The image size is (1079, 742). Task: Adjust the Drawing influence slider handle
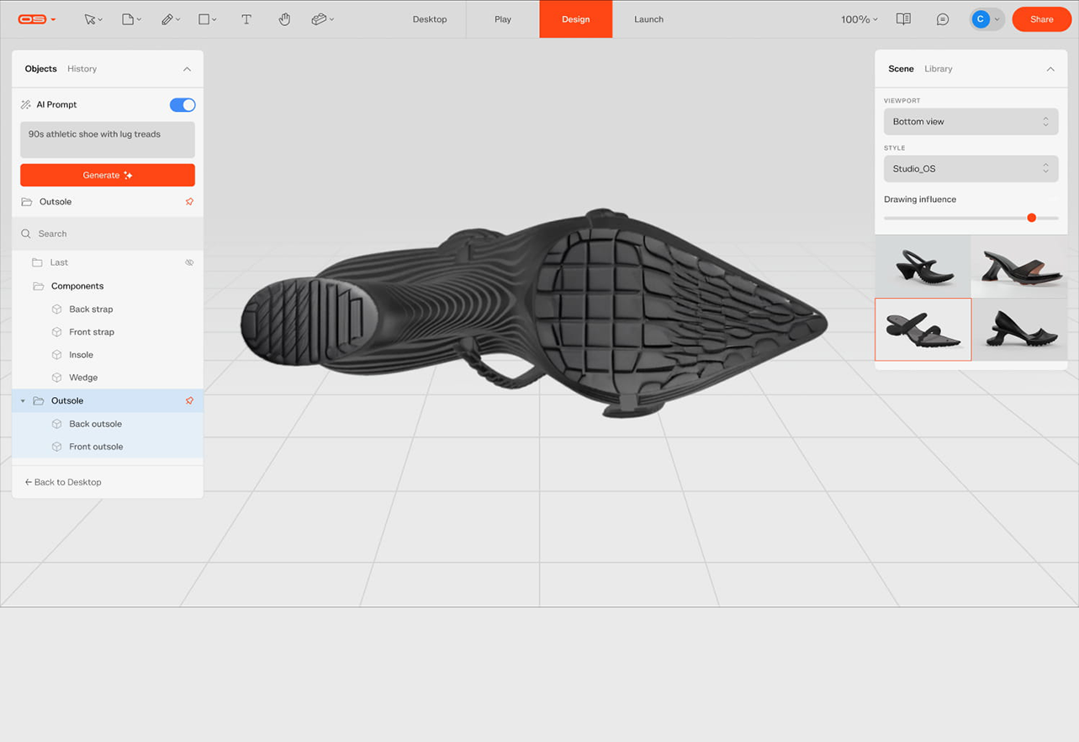1031,218
